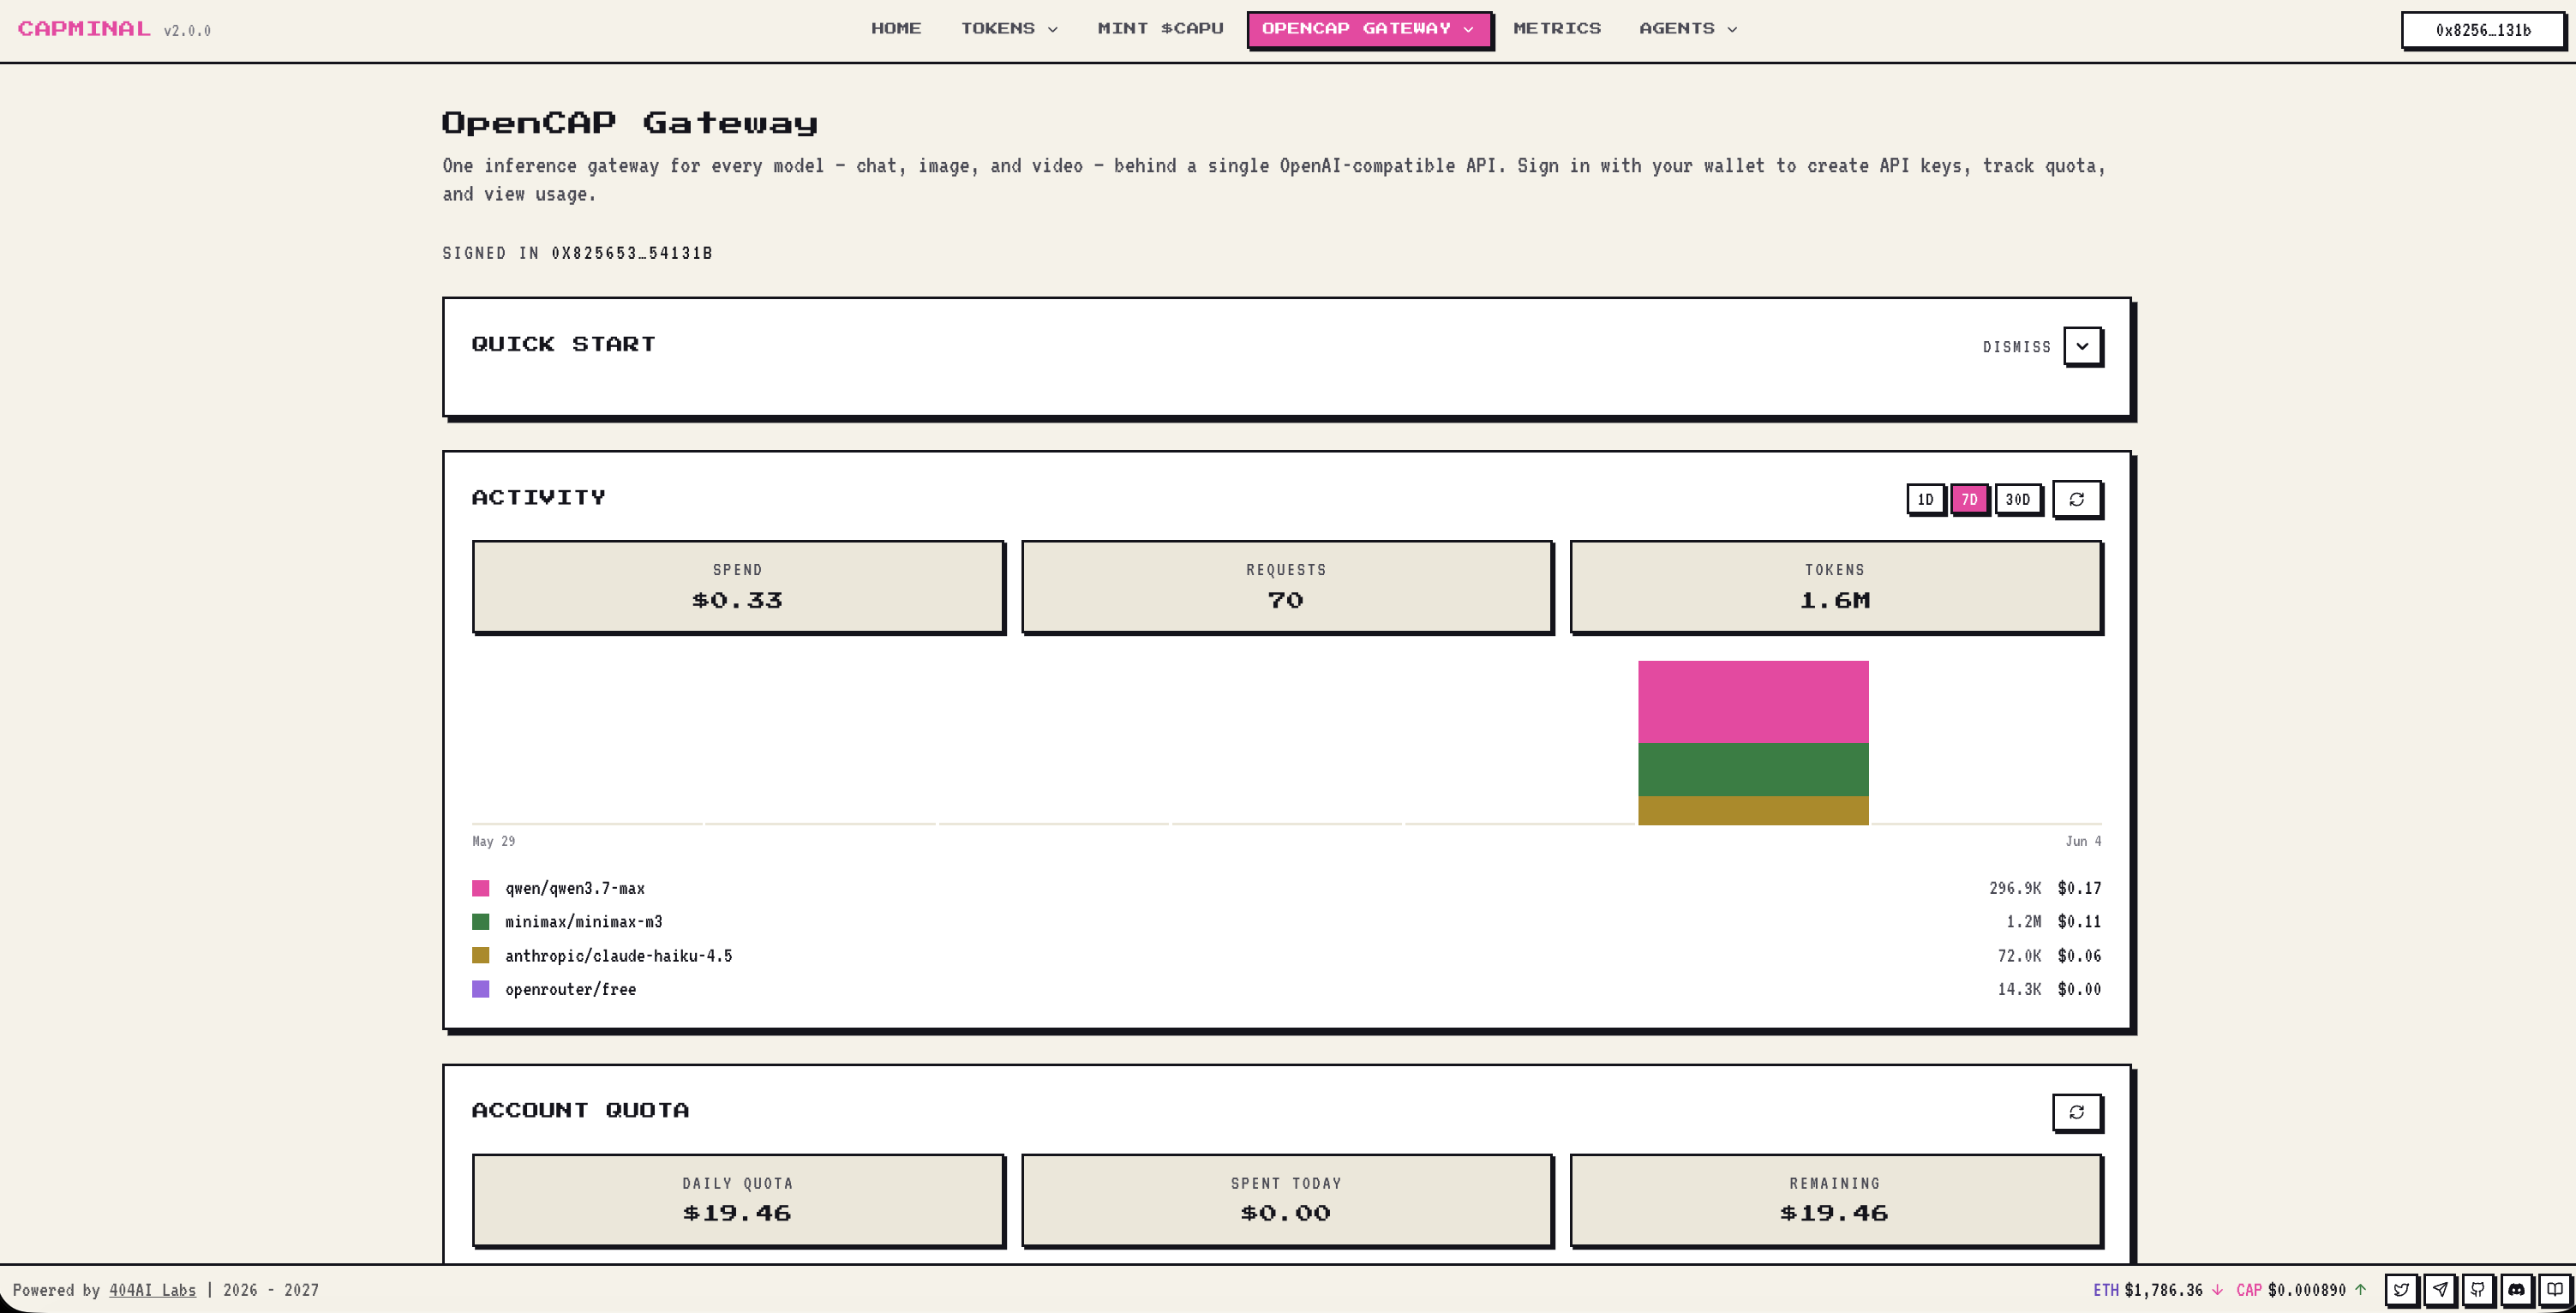The height and width of the screenshot is (1313, 2576).
Task: Click the minimax/minimax-m3 legend label
Action: click(584, 922)
